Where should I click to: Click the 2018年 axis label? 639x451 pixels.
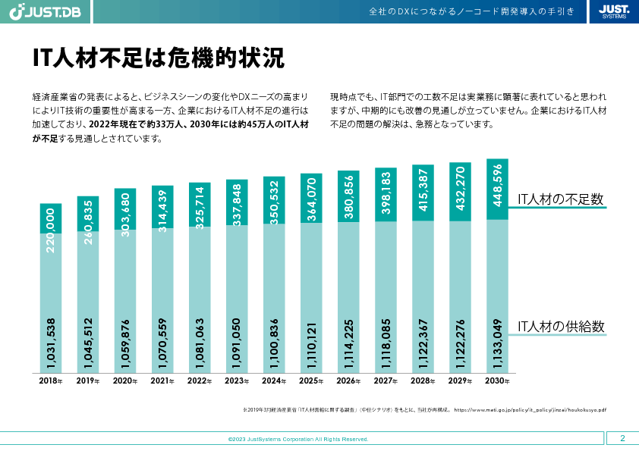coord(50,381)
